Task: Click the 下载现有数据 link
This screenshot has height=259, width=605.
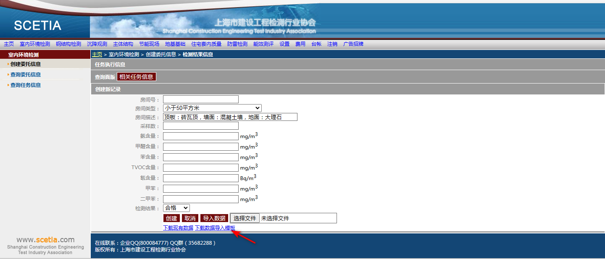Action: (178, 228)
